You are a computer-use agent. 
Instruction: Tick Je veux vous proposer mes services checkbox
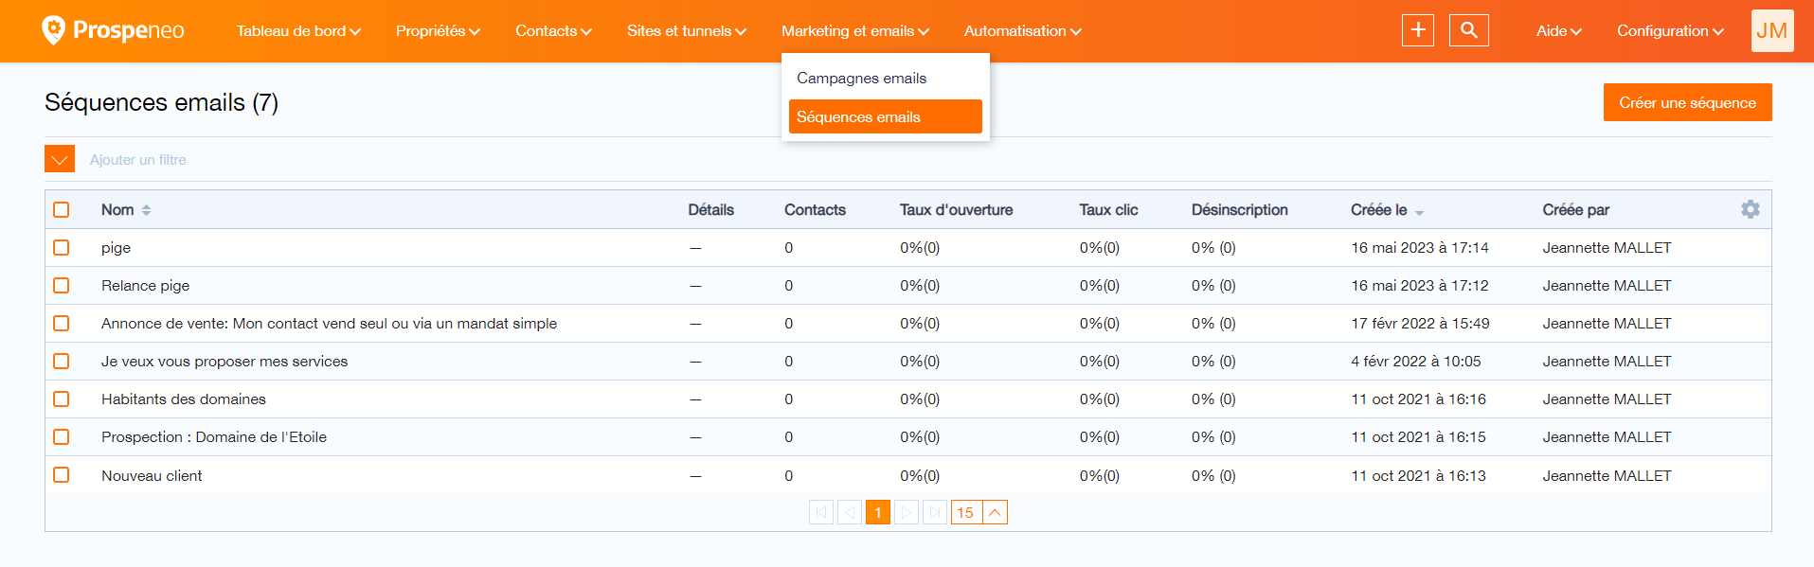pos(62,361)
